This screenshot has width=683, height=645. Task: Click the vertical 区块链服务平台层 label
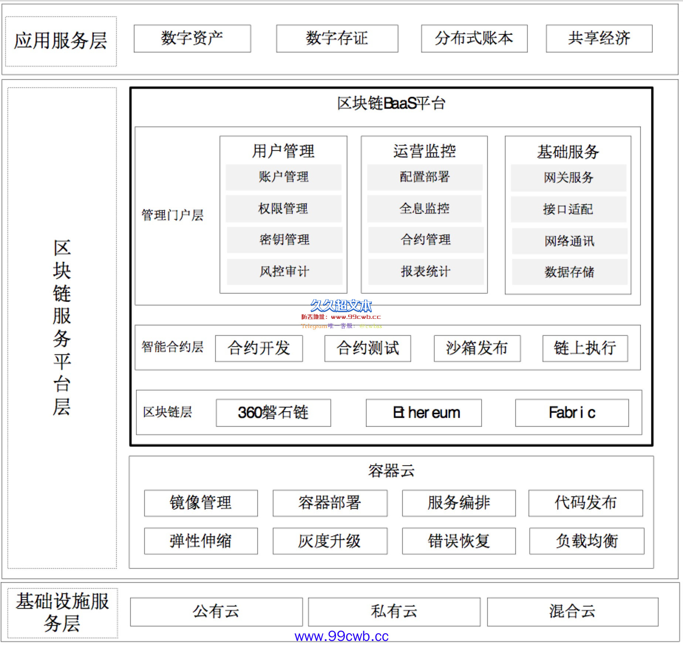[62, 328]
